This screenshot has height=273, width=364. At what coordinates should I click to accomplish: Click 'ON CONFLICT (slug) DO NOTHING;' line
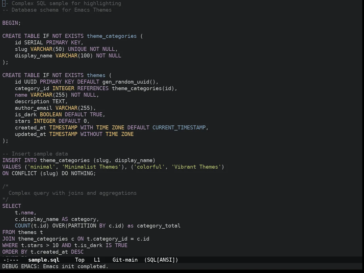(x=49, y=173)
